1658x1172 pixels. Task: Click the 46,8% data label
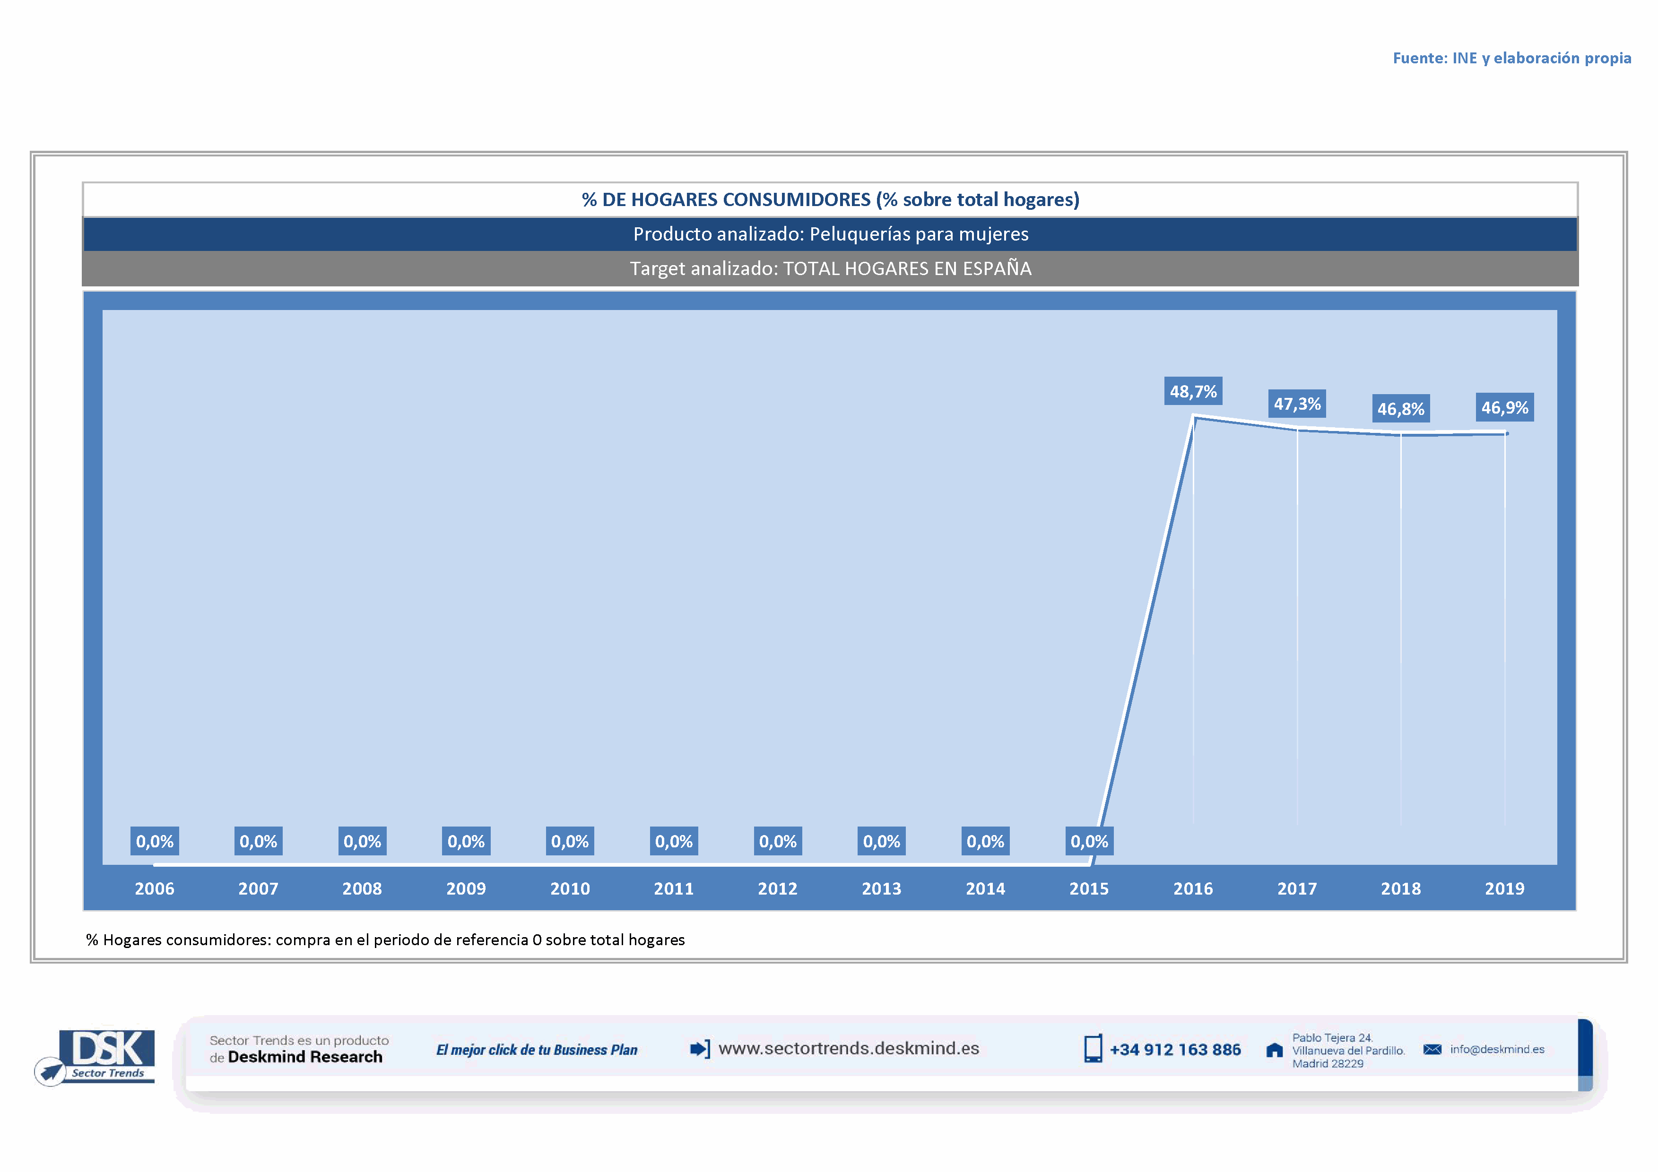1400,408
